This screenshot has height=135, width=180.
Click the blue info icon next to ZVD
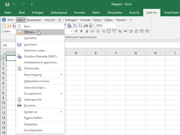pyautogui.click(x=4, y=20)
